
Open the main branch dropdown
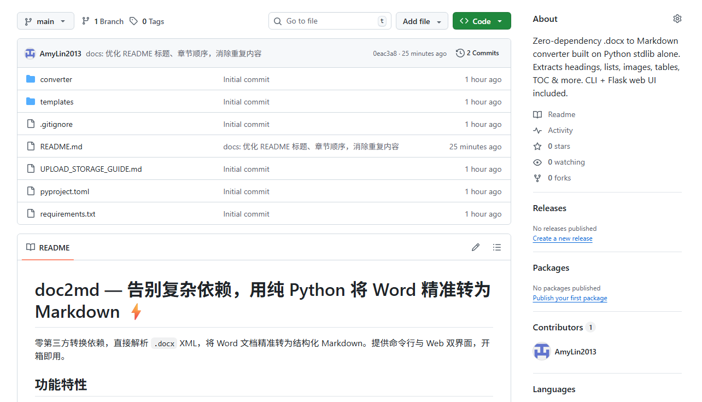click(45, 21)
